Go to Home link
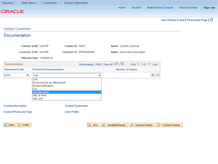This screenshot has height=164, width=218. pos(122,8)
